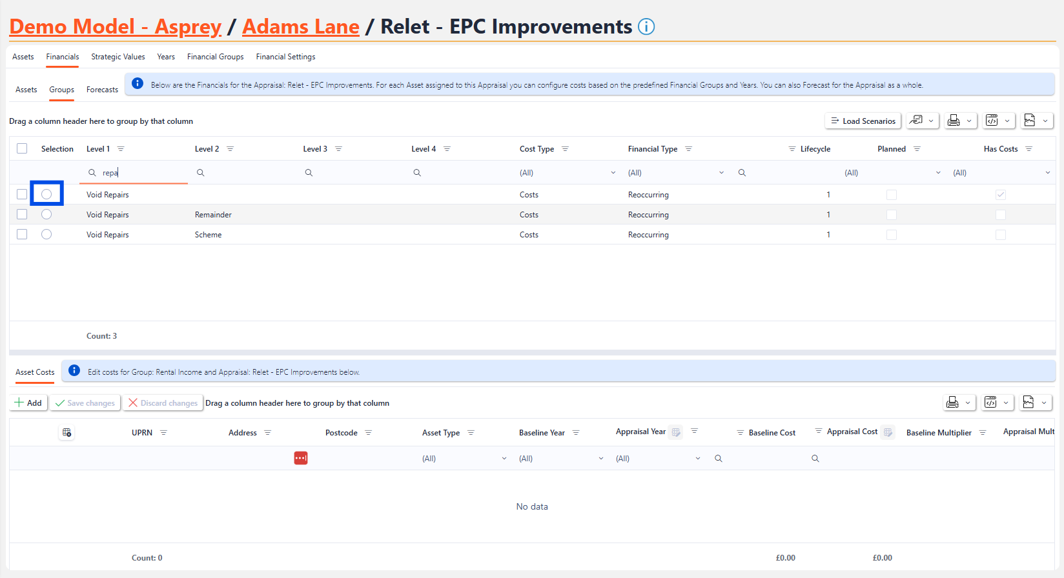Follow the Adams Lane breadcrumb link
Screen dimensions: 1064x578
point(301,26)
